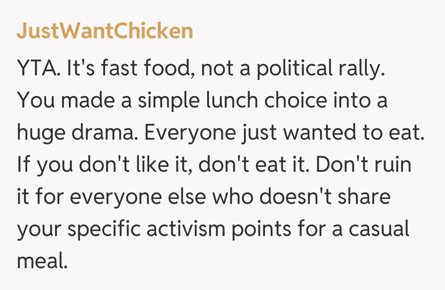Open the JustWantChicken user profile
This screenshot has height=290, width=445.
point(105,31)
